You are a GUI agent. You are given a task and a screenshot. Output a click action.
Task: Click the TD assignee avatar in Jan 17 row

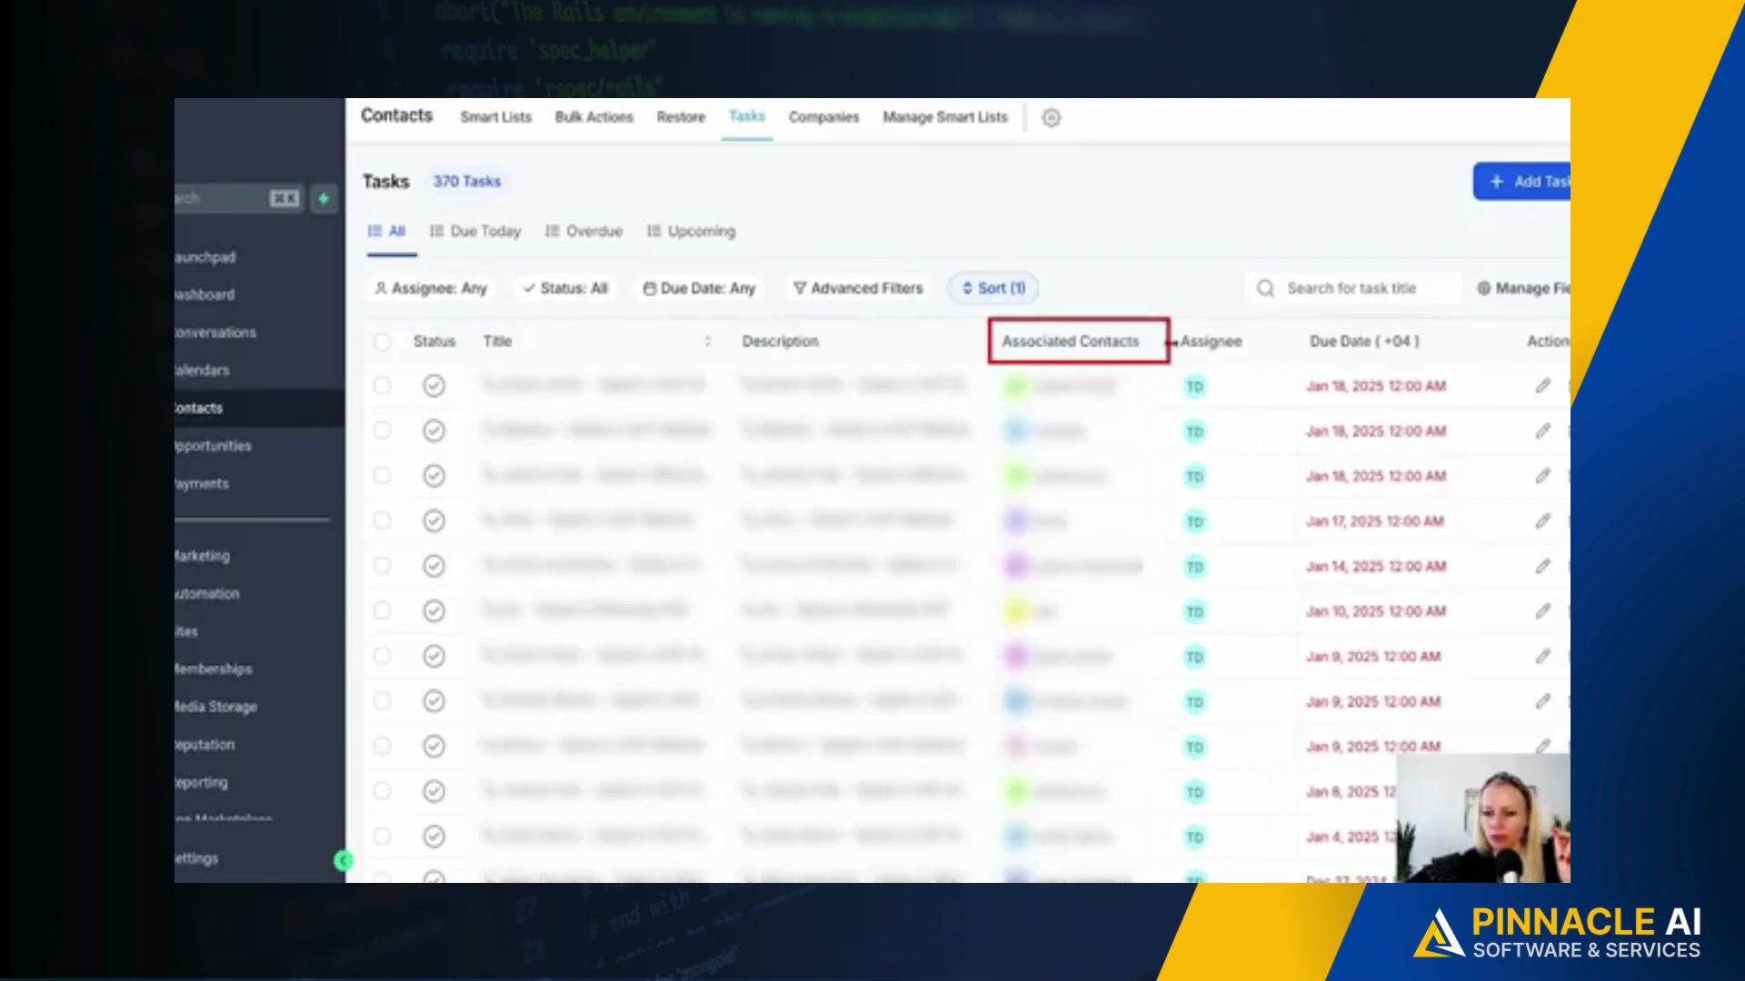(1195, 521)
